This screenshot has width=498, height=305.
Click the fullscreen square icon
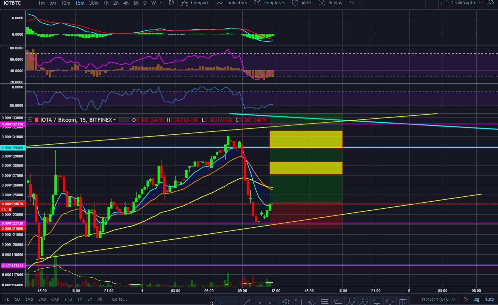(432, 3)
